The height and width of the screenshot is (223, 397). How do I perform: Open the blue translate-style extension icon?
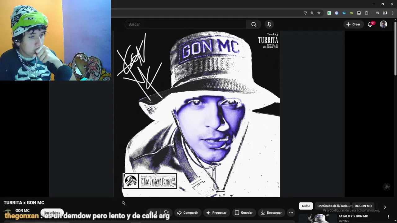pos(344,13)
